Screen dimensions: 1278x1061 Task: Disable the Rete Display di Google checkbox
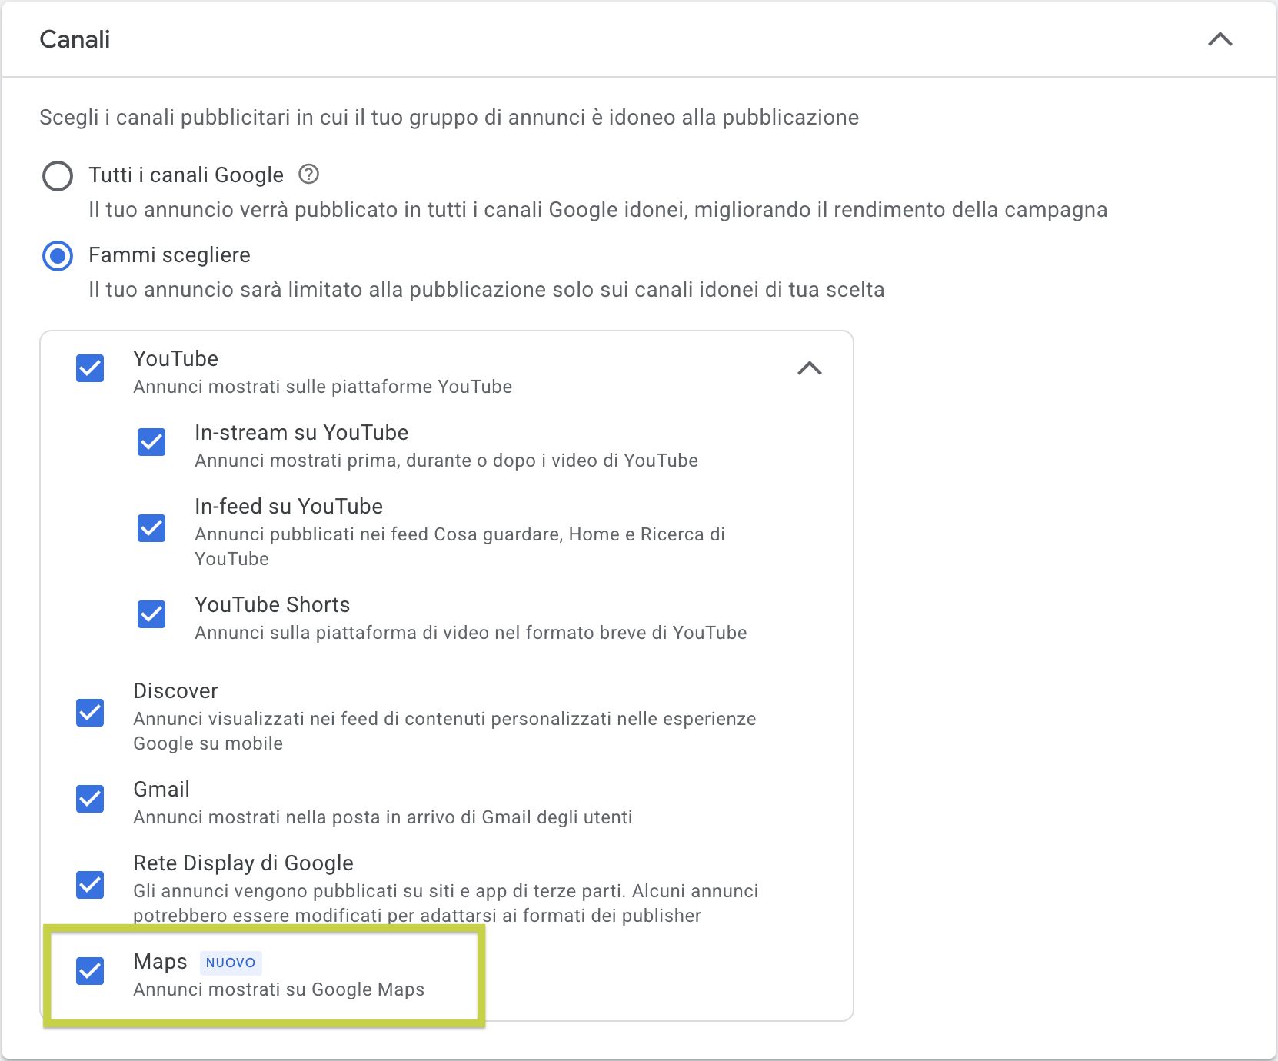click(x=90, y=885)
